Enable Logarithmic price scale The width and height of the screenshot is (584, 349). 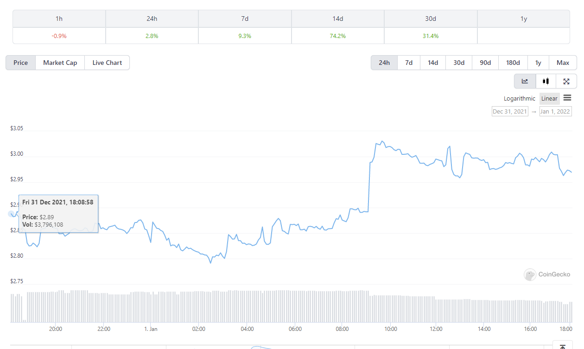pos(519,98)
